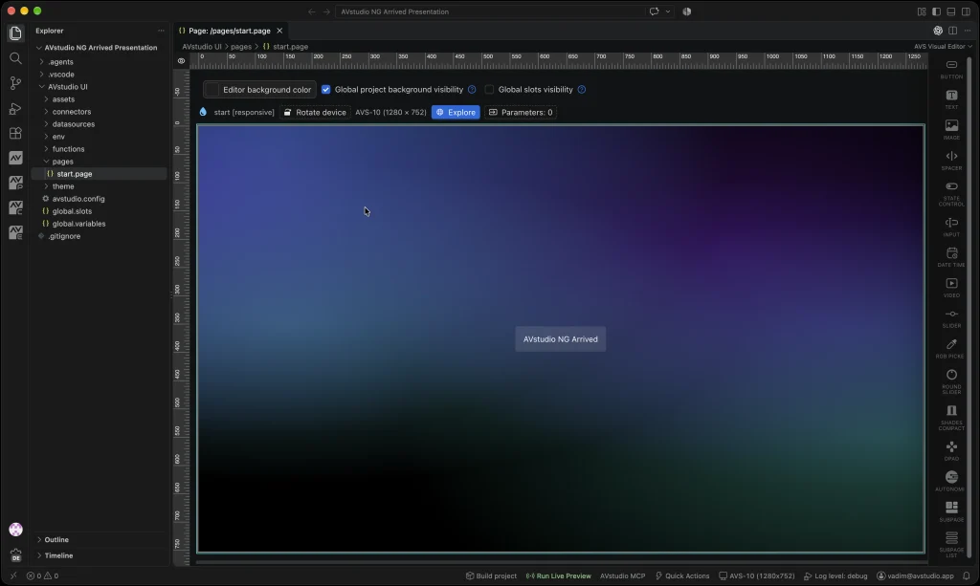Select the Video component

point(951,288)
